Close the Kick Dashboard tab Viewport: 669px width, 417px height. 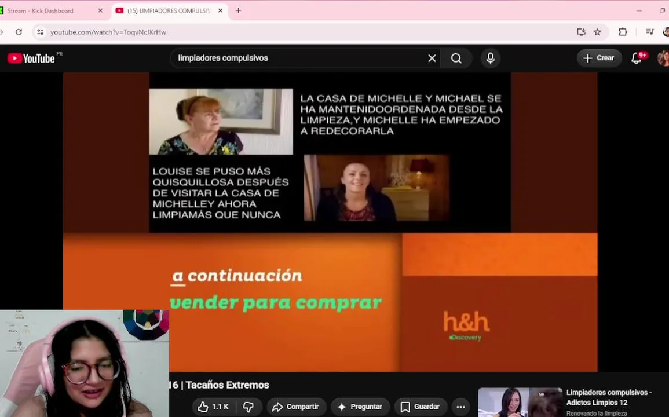coord(100,10)
